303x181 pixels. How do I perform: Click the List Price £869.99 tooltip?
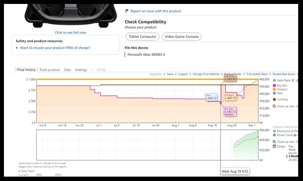click(230, 78)
